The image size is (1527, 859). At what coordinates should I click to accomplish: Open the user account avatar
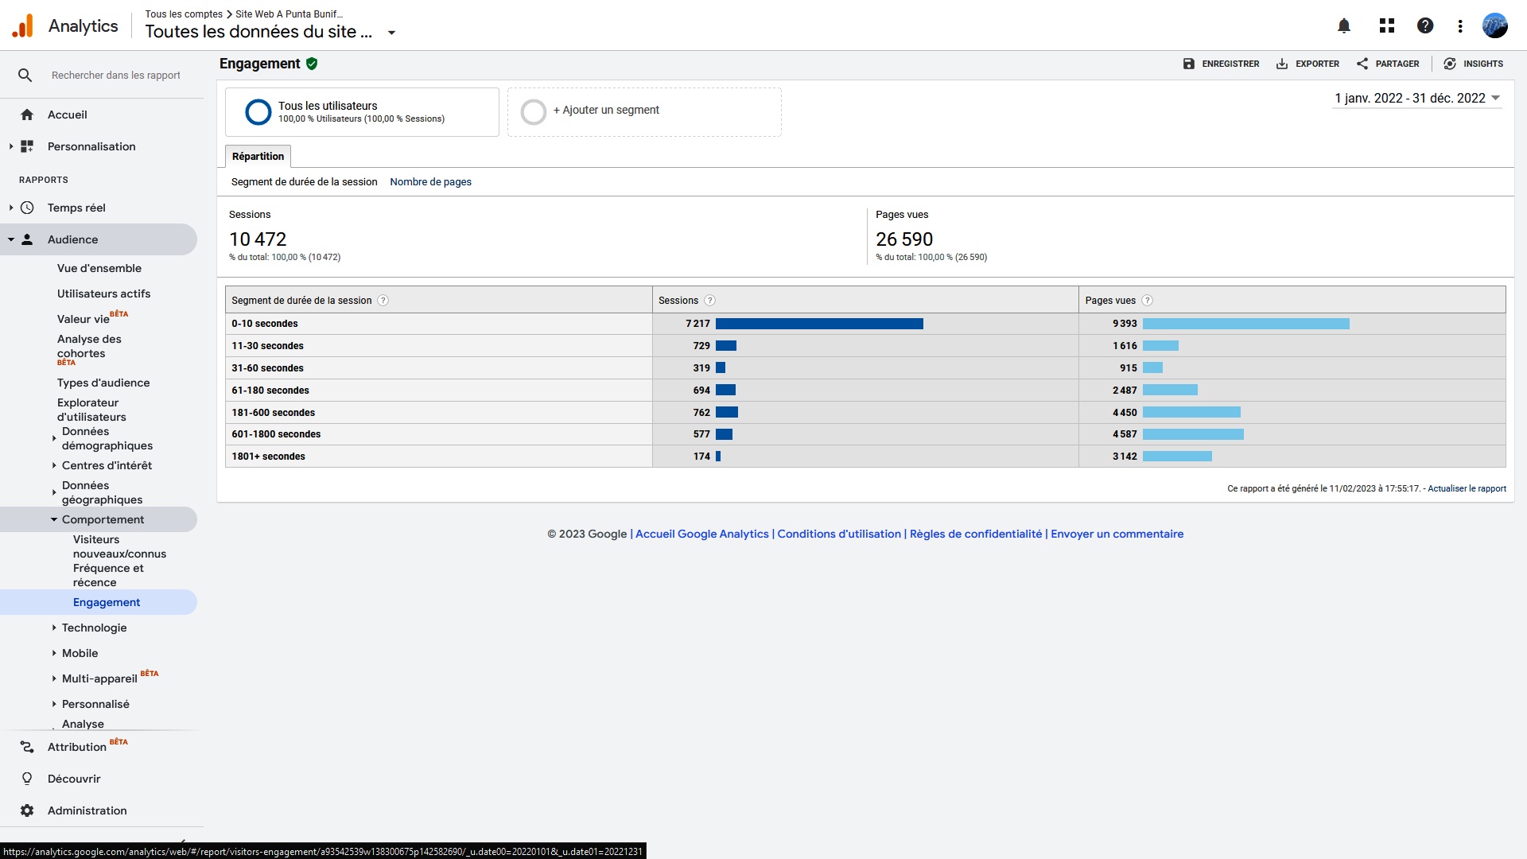click(1495, 25)
